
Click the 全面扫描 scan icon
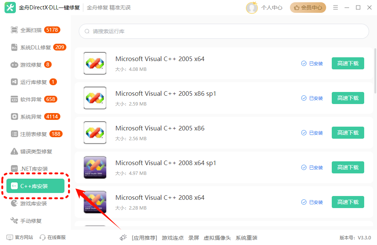(14, 30)
